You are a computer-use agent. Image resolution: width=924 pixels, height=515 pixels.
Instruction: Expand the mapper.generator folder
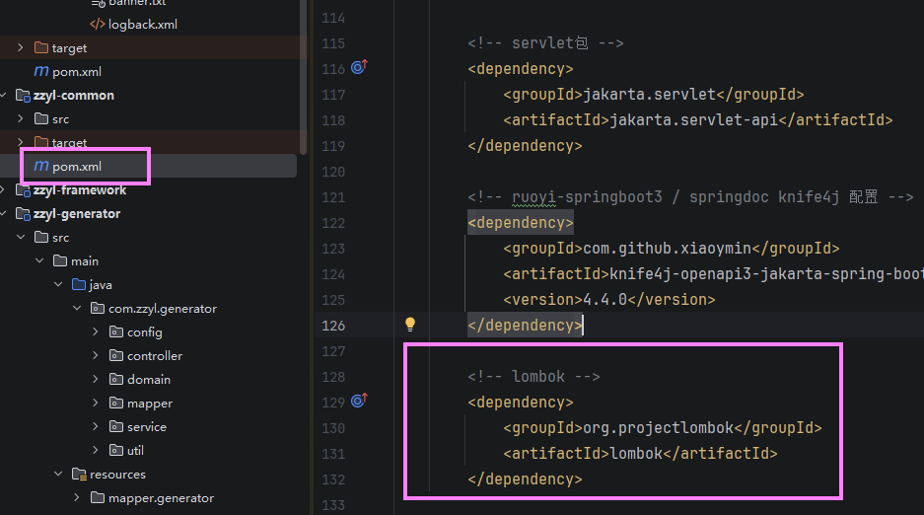coord(77,498)
